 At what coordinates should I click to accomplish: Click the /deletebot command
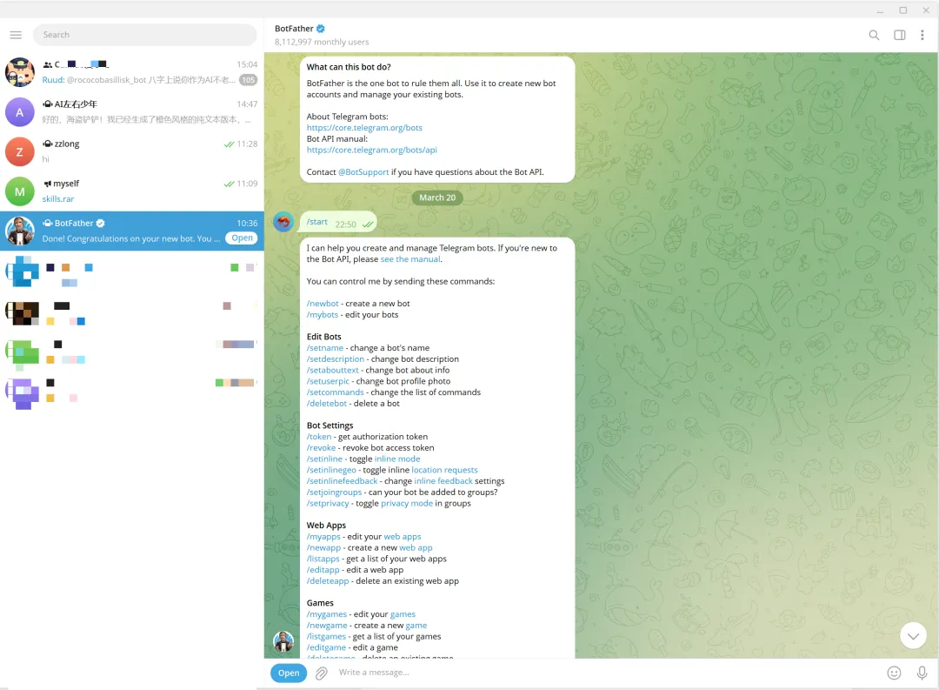click(326, 404)
